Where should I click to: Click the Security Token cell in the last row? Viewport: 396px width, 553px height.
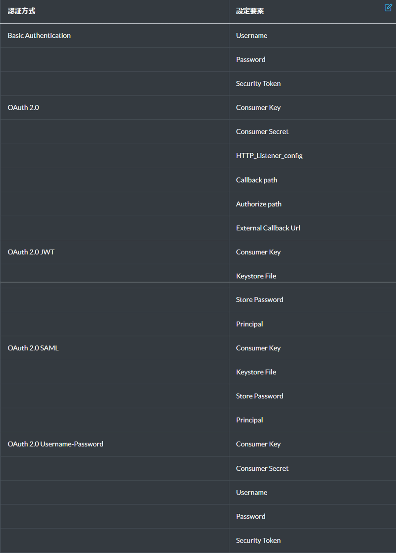point(258,540)
